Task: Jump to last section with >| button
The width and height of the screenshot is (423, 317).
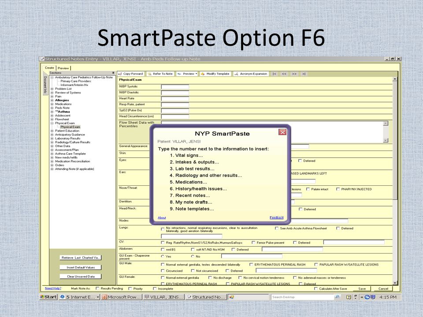Action: pos(304,74)
